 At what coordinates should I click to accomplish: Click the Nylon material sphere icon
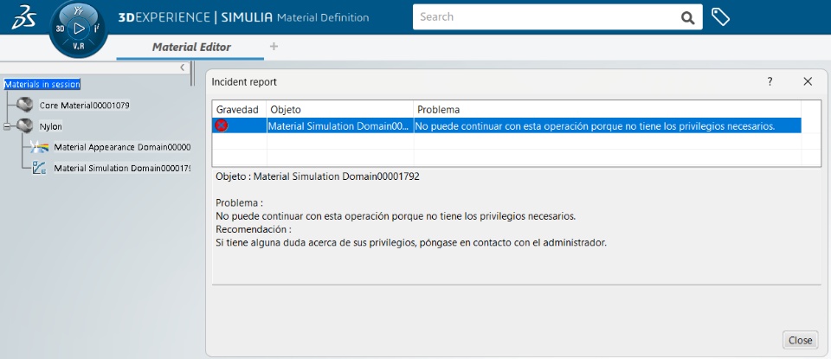pos(24,126)
